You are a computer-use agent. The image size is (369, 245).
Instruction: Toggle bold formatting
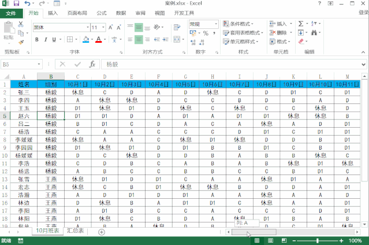37,39
